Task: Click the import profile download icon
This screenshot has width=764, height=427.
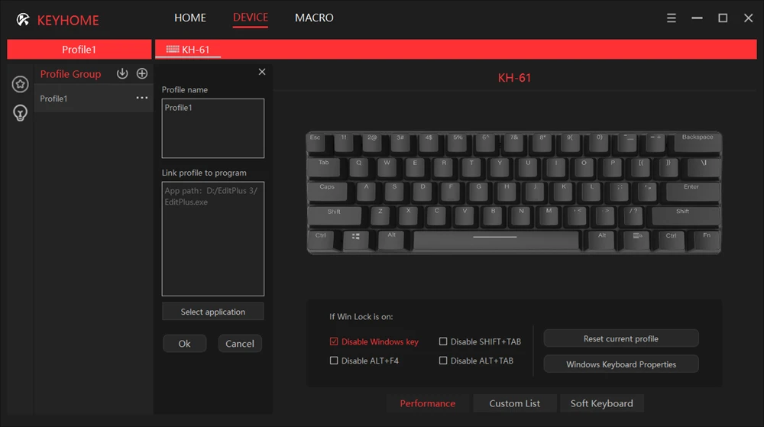Action: point(121,73)
